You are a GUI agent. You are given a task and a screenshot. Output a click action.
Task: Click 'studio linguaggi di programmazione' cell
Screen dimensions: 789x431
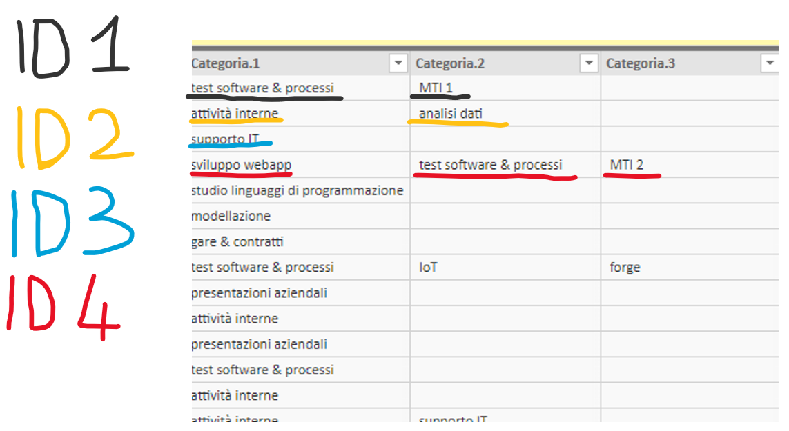tap(301, 190)
